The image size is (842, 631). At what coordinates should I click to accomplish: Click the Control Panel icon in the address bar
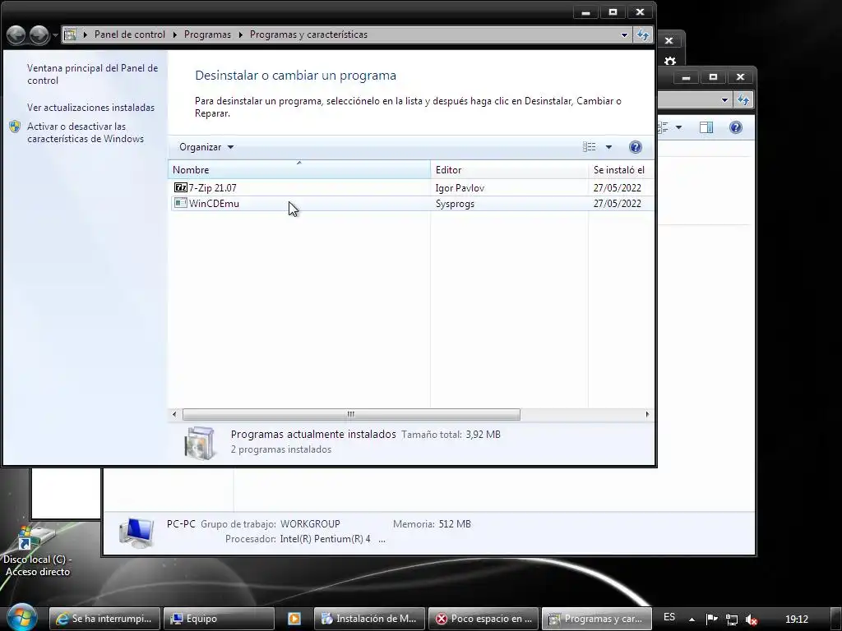tap(70, 35)
